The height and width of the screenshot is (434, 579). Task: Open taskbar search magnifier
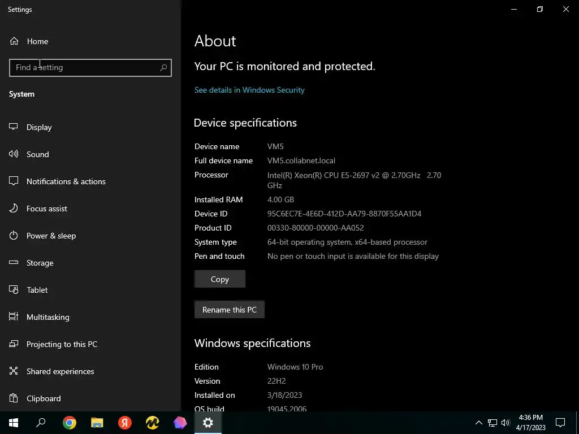[x=41, y=423]
